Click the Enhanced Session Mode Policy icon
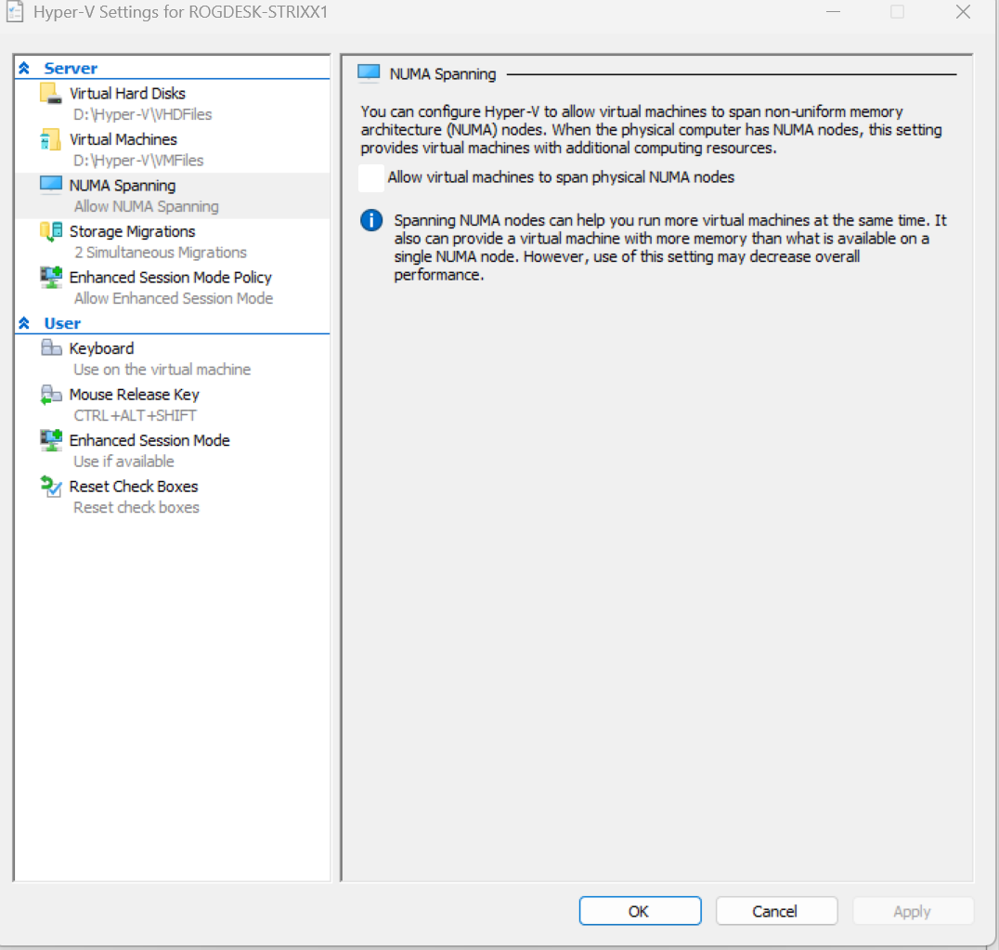The width and height of the screenshot is (999, 950). pyautogui.click(x=50, y=277)
